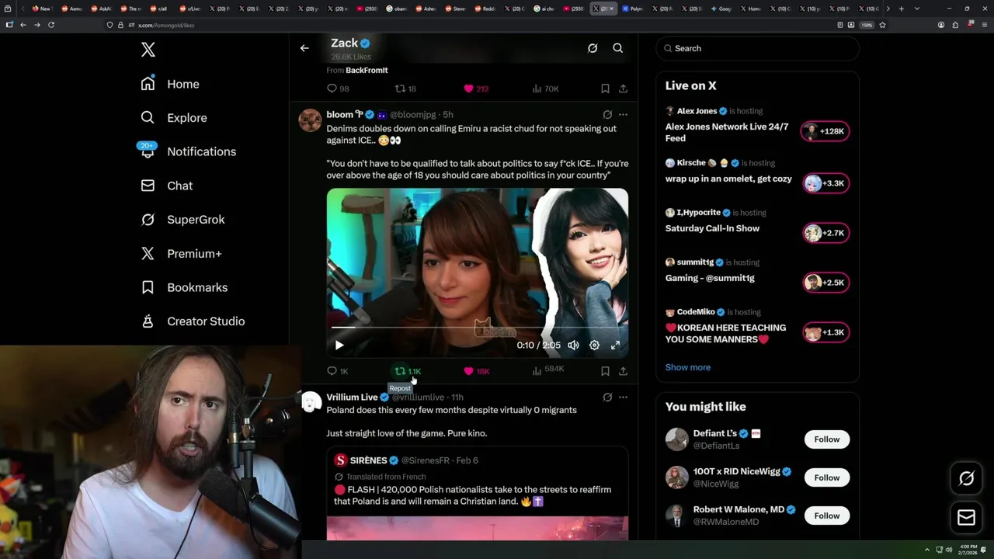Open video settings gear
Image resolution: width=994 pixels, height=559 pixels.
click(x=594, y=345)
